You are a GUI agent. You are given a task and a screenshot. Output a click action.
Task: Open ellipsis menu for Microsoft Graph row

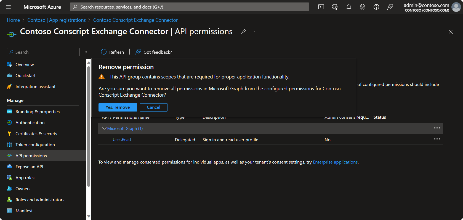coord(437,128)
